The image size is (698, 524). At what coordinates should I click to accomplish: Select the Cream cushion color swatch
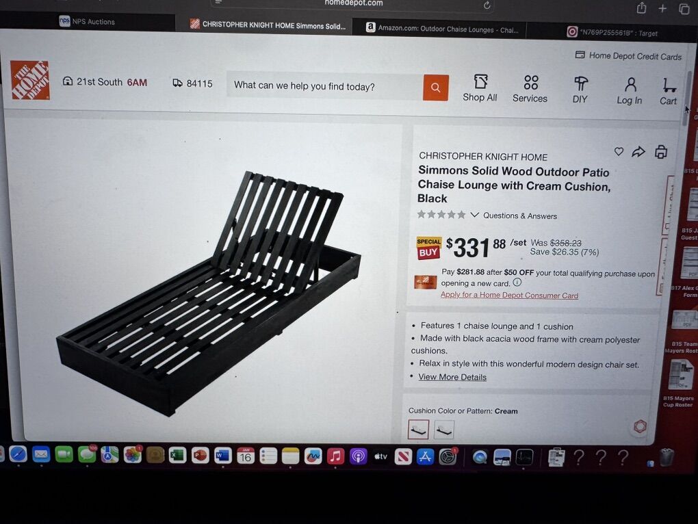click(x=418, y=430)
